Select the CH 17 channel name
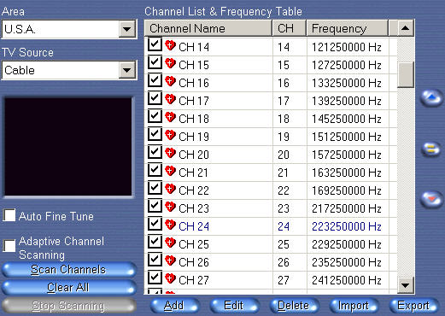This screenshot has width=445, height=316. 194,101
